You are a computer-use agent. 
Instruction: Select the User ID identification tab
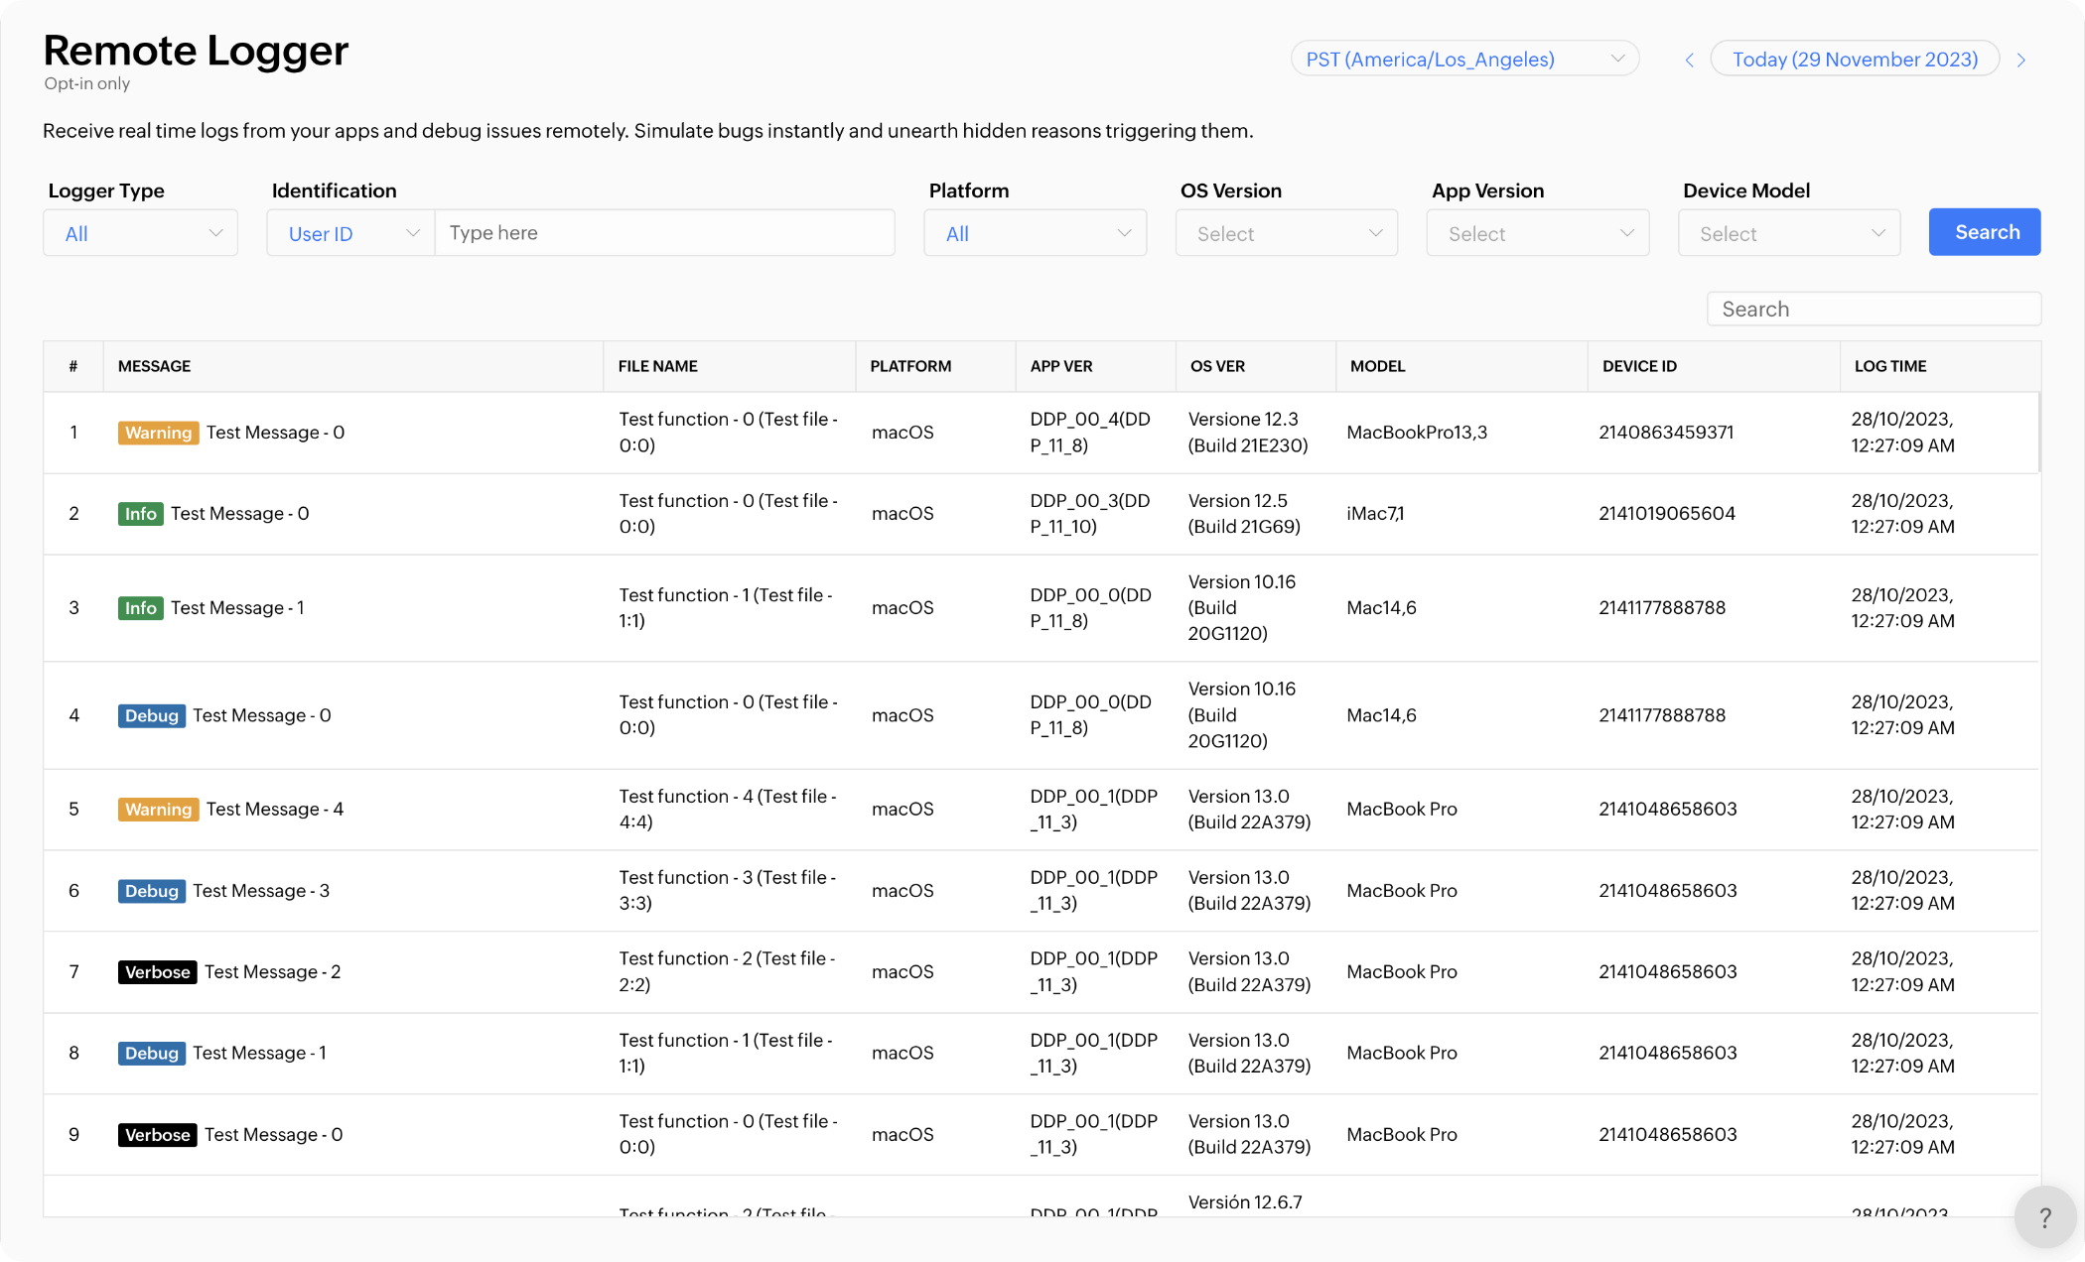[348, 232]
